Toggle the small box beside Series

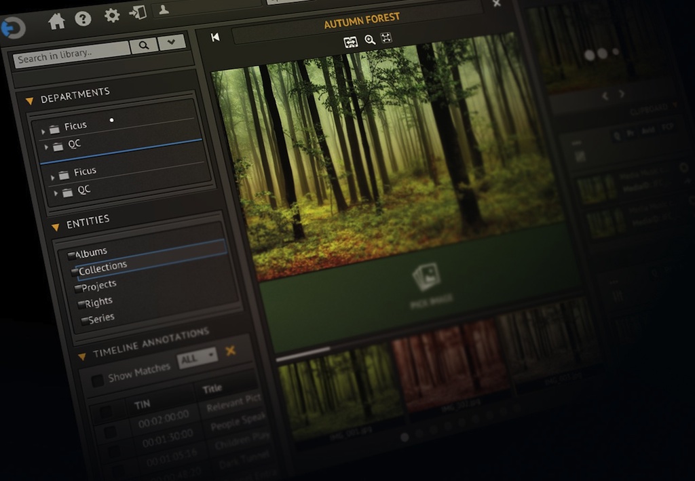pos(85,321)
